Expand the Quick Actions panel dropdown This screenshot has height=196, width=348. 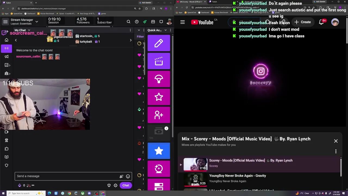coord(165,30)
